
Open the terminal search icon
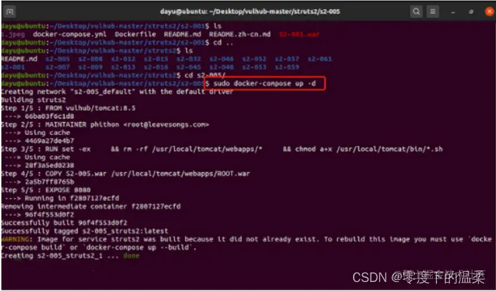pos(416,12)
